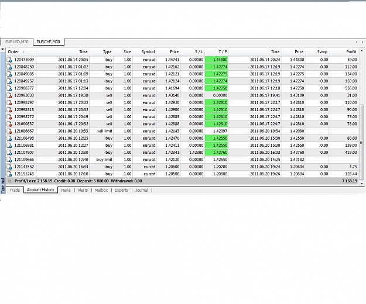Image resolution: width=366 pixels, height=304 pixels.
Task: Switch to the EURCHF,M30 chart tab
Action: click(x=49, y=42)
